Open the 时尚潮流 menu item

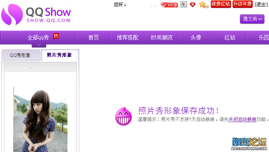pos(162,37)
